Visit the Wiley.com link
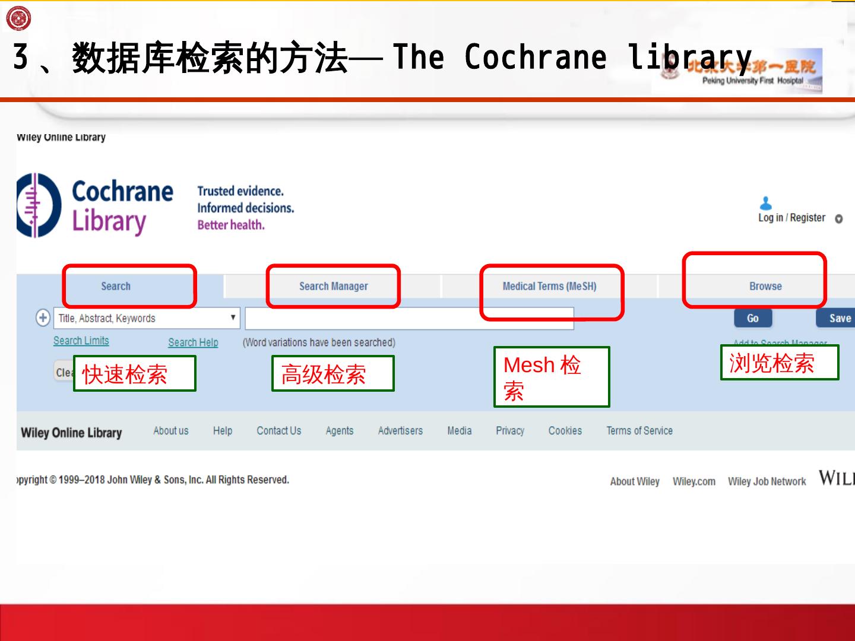The width and height of the screenshot is (855, 641). (694, 481)
